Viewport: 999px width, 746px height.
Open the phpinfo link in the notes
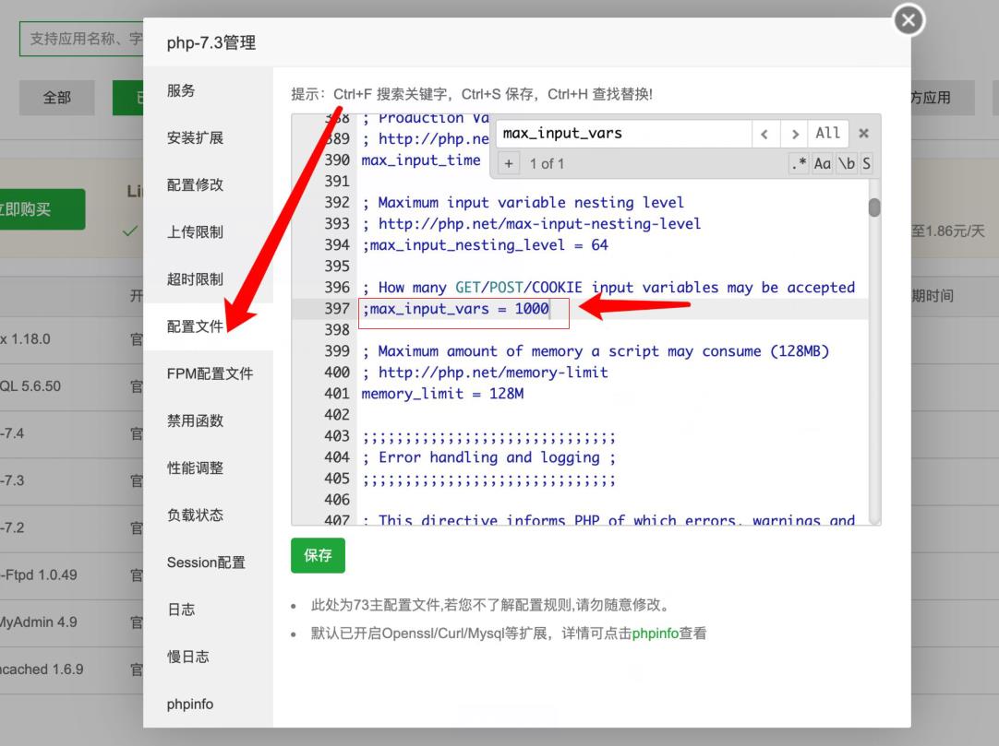(x=655, y=634)
